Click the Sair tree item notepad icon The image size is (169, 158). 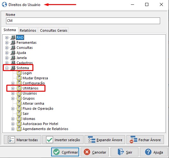[19, 114]
